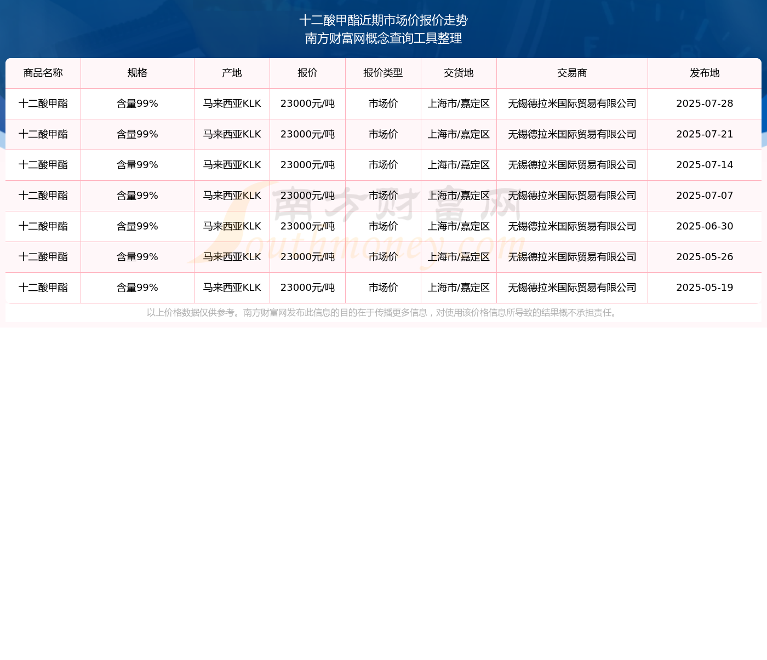Select the date cell 2025-05-26
This screenshot has height=660, width=767.
[x=705, y=257]
